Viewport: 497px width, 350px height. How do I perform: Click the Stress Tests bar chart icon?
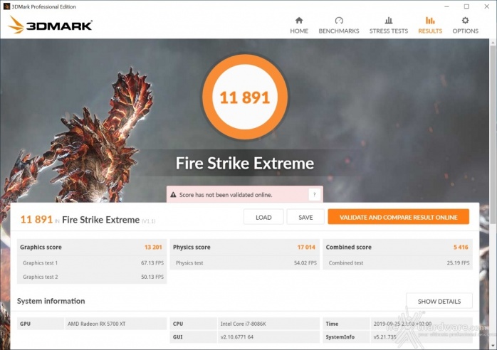pos(389,21)
